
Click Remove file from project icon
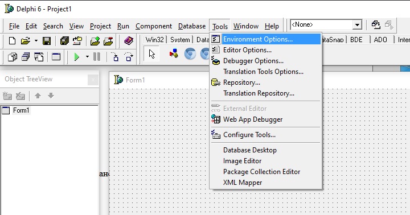click(x=108, y=41)
